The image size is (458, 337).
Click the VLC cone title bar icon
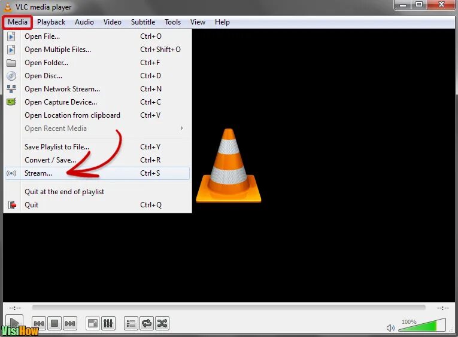coord(8,7)
